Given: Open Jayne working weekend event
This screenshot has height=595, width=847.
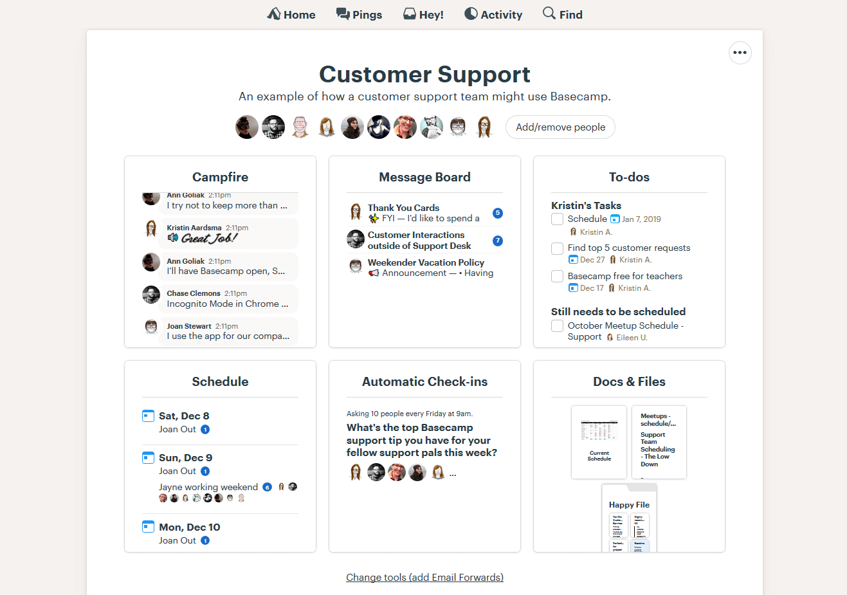Looking at the screenshot, I should click(x=208, y=487).
